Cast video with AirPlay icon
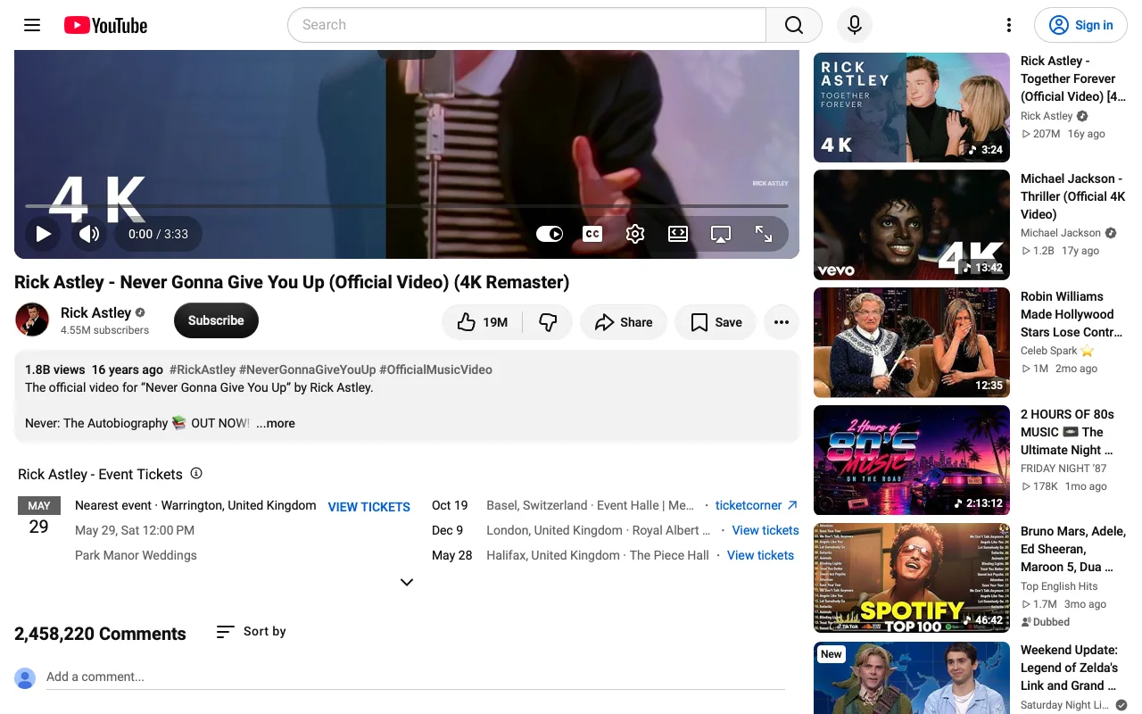Screen dimensions: 1142x714 point(721,234)
